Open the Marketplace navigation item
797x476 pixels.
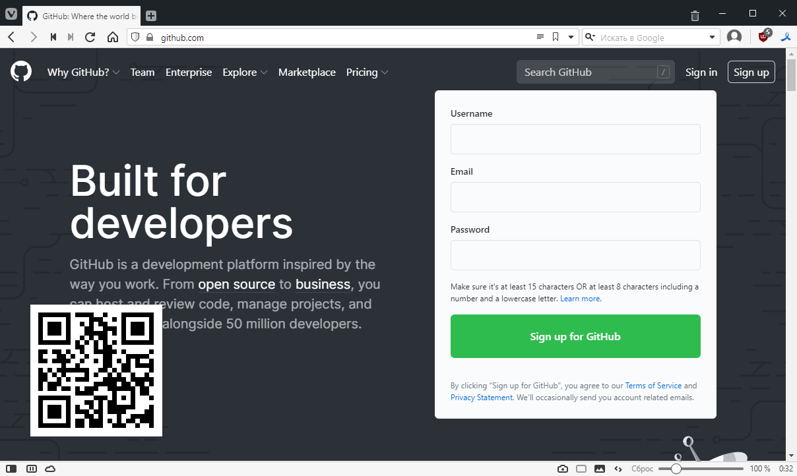(307, 73)
